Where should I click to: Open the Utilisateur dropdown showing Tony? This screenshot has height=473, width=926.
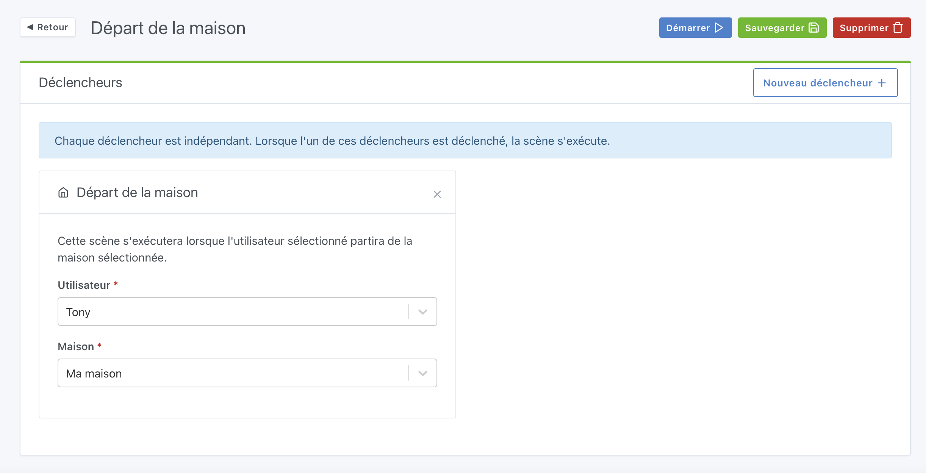(233, 312)
